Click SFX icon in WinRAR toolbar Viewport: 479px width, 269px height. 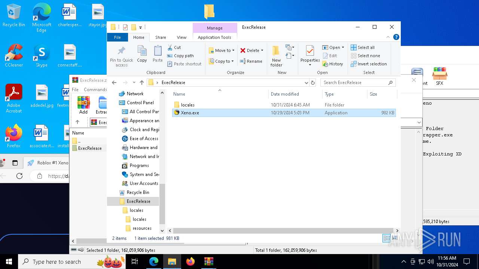(439, 77)
